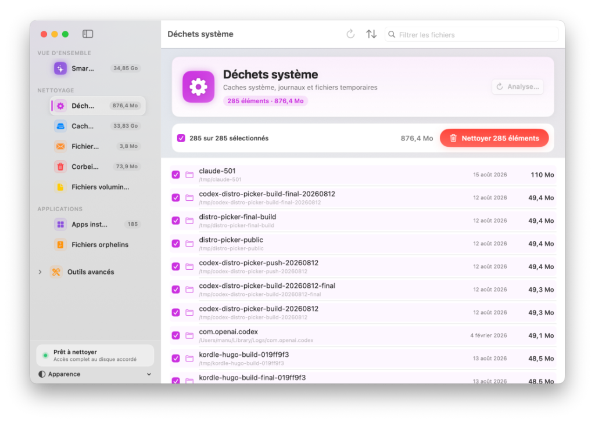The height and width of the screenshot is (423, 595).
Task: Select Corbeille in the sidebar
Action: [98, 167]
